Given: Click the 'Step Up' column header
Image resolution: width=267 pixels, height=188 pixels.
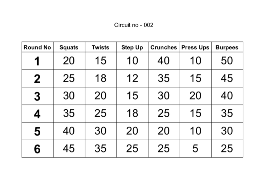Looking at the screenshot, I should (132, 47).
